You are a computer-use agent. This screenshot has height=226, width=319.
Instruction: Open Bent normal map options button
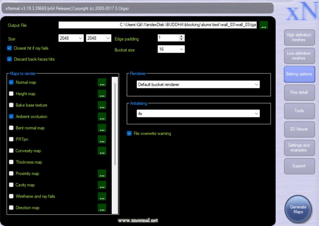point(102,128)
